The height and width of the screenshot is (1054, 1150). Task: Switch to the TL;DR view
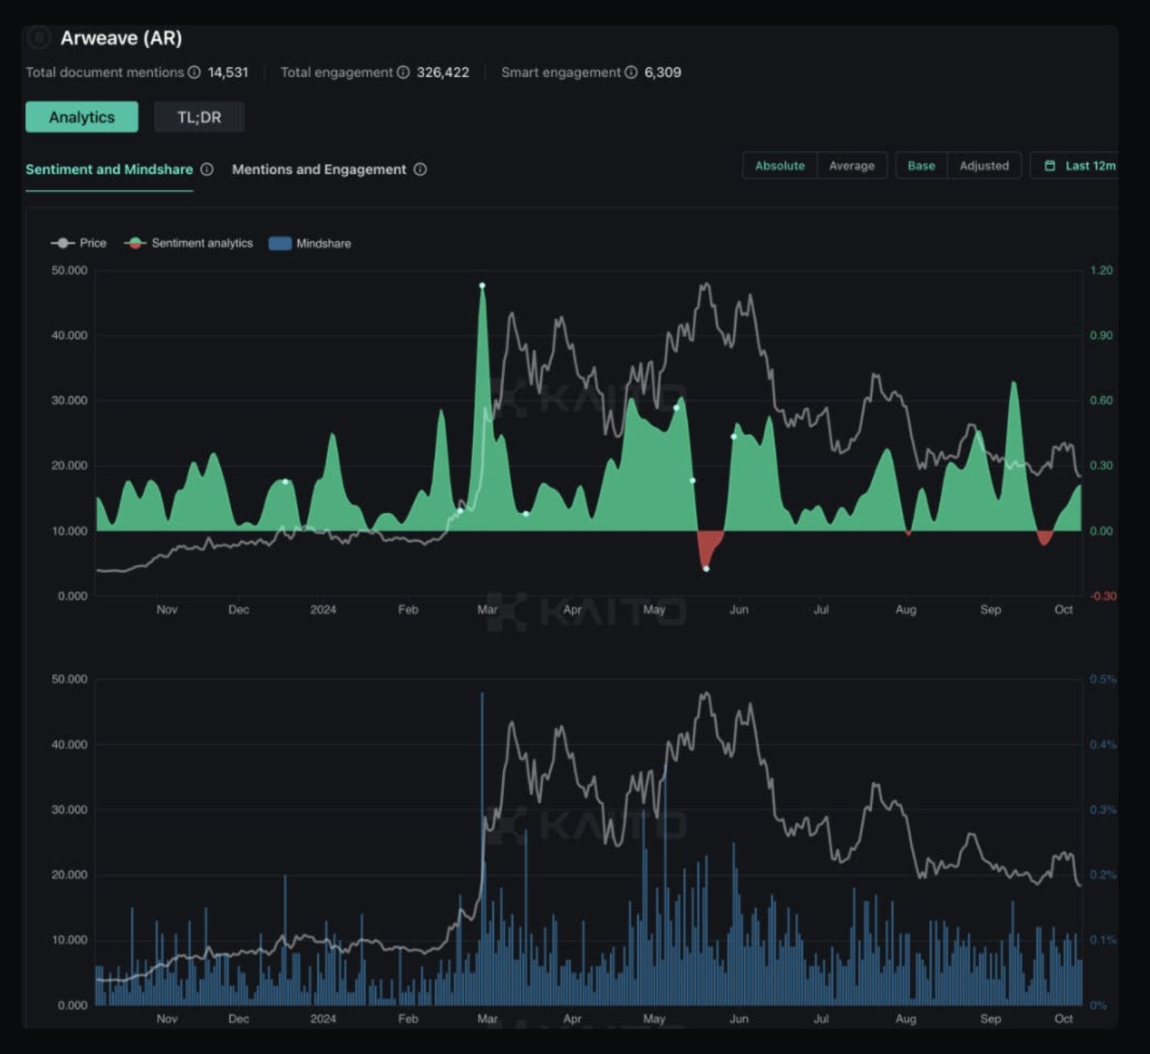[199, 117]
